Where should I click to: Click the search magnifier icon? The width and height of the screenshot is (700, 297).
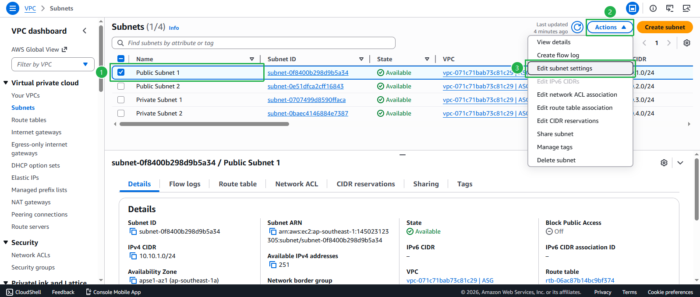[x=120, y=43]
